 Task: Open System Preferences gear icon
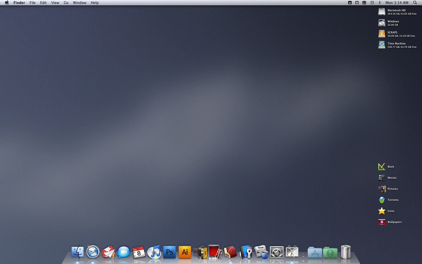tap(277, 252)
